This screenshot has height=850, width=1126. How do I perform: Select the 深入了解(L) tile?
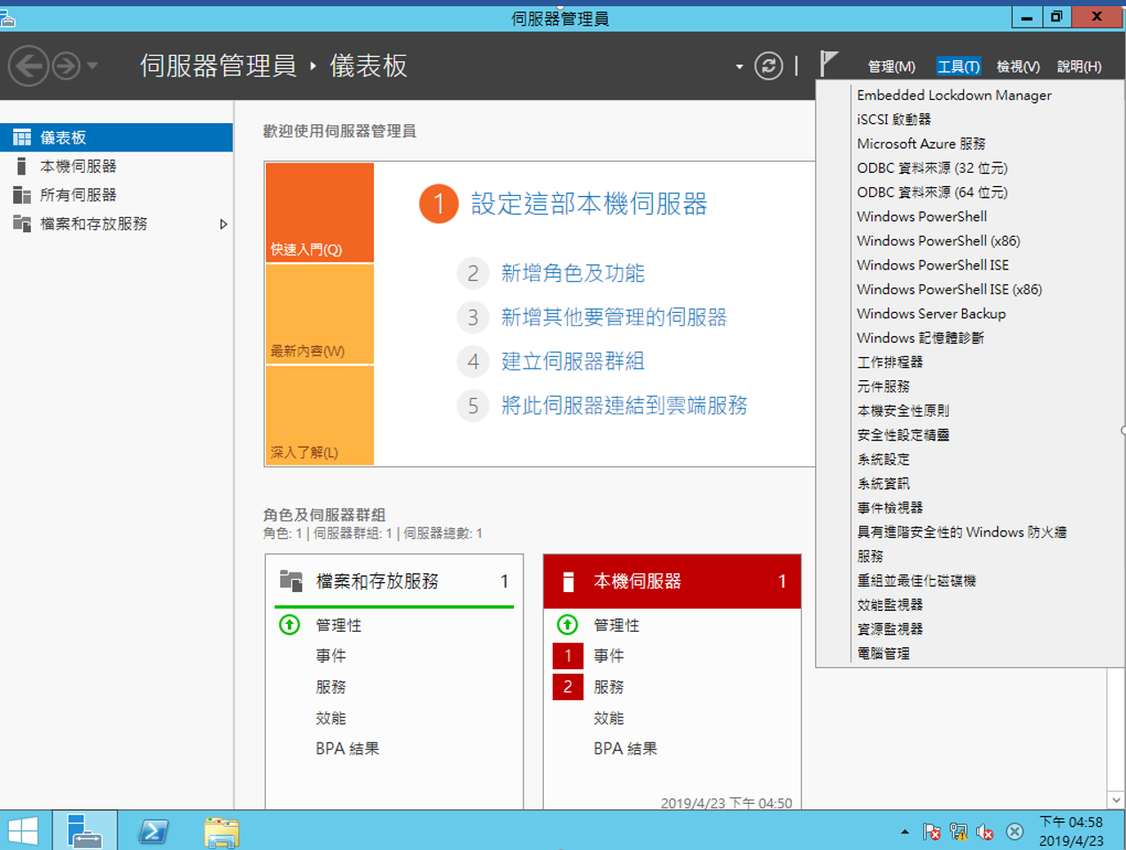pos(320,415)
